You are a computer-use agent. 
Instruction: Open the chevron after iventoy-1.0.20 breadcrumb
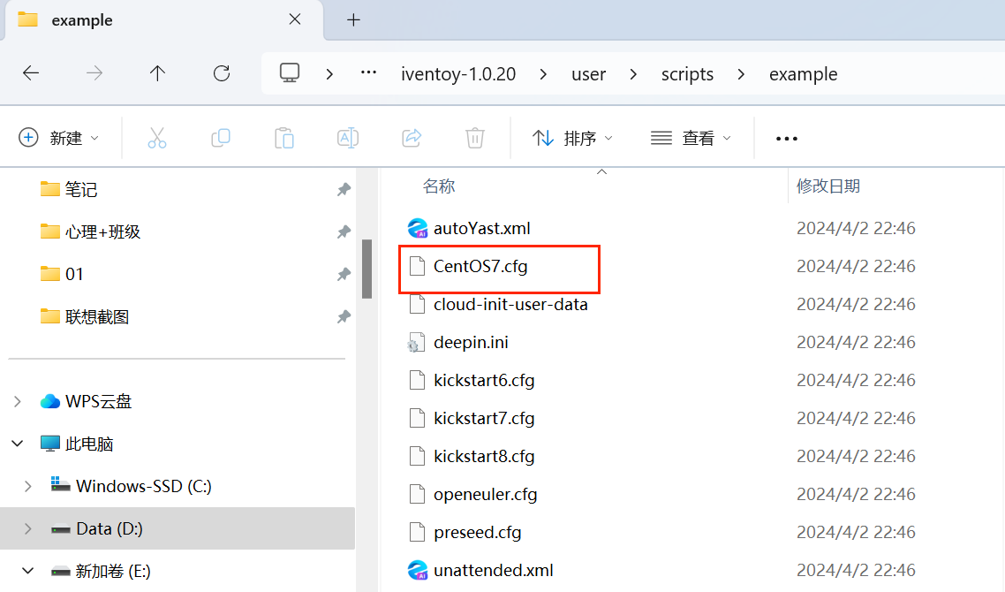(543, 74)
